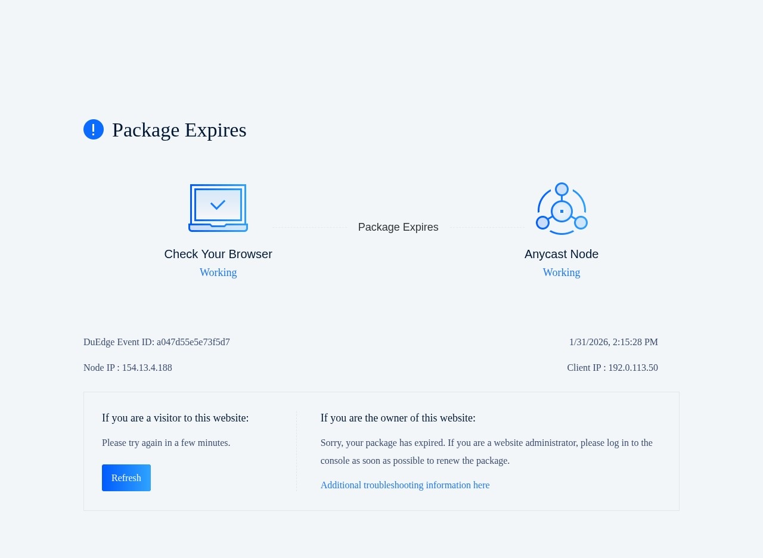Screen dimensions: 763x558
Task: Click the Package Expires page heading
Action: pyautogui.click(x=179, y=130)
